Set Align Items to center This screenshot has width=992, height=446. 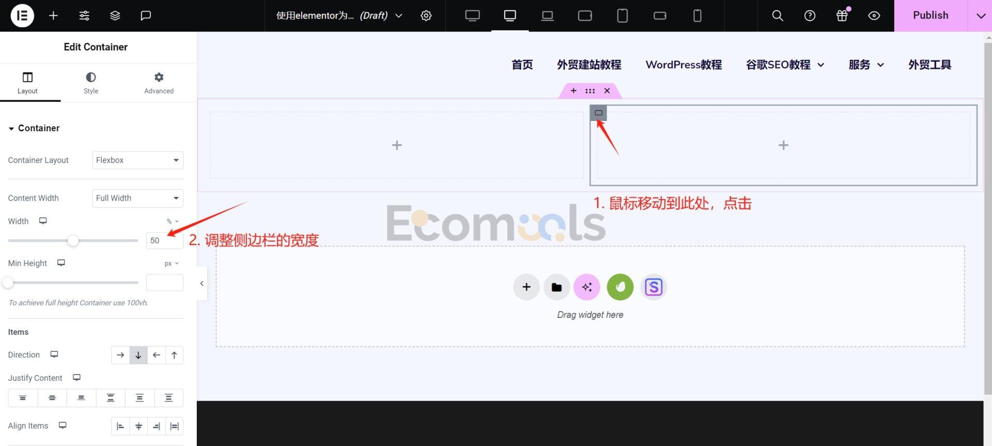tap(138, 426)
